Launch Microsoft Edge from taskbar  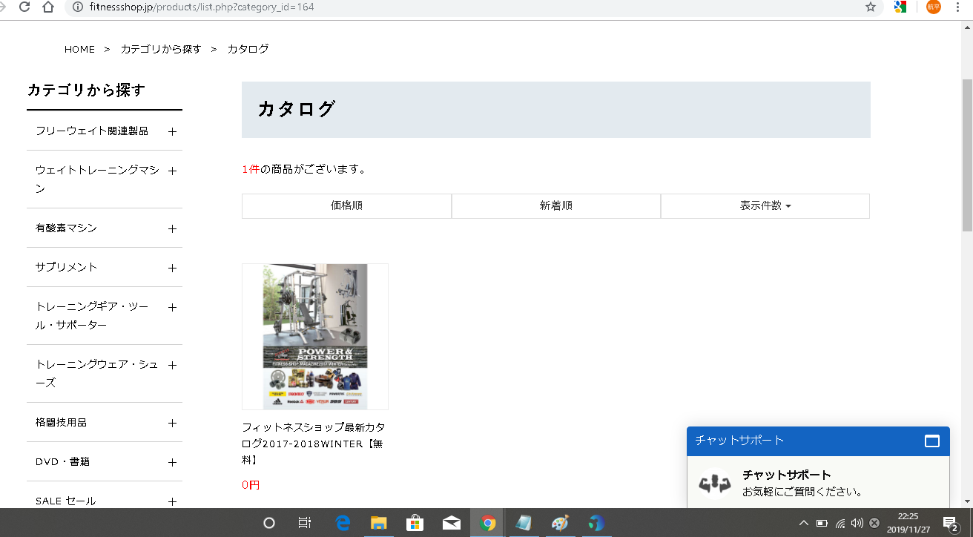pos(343,523)
